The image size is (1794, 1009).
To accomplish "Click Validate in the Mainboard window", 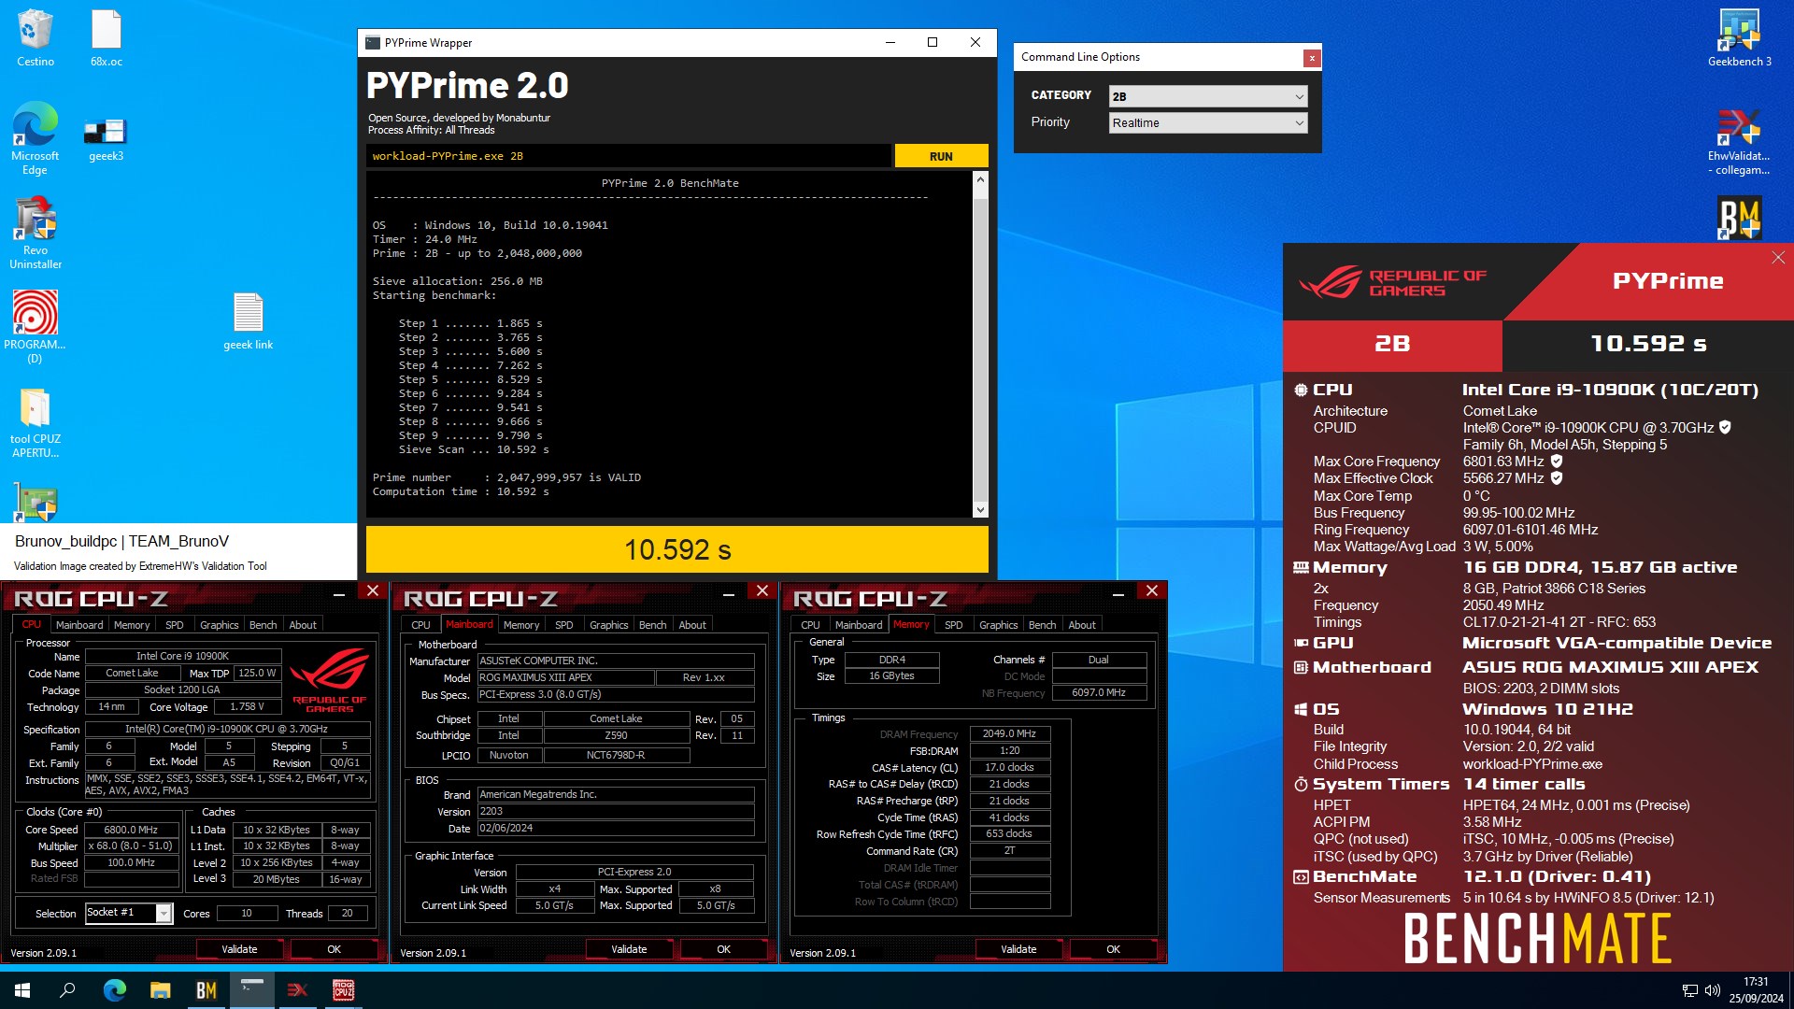I will (629, 949).
